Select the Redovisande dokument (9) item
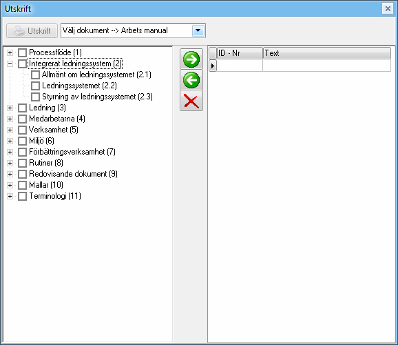The height and width of the screenshot is (345, 398). coord(73,174)
